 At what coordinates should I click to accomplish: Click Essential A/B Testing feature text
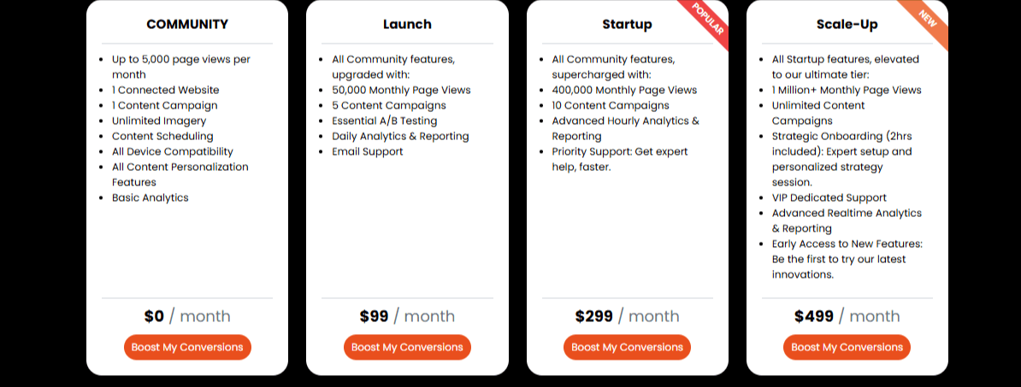coord(384,121)
